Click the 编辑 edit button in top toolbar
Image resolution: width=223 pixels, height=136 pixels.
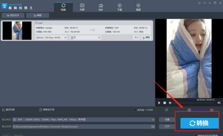click(x=38, y=15)
